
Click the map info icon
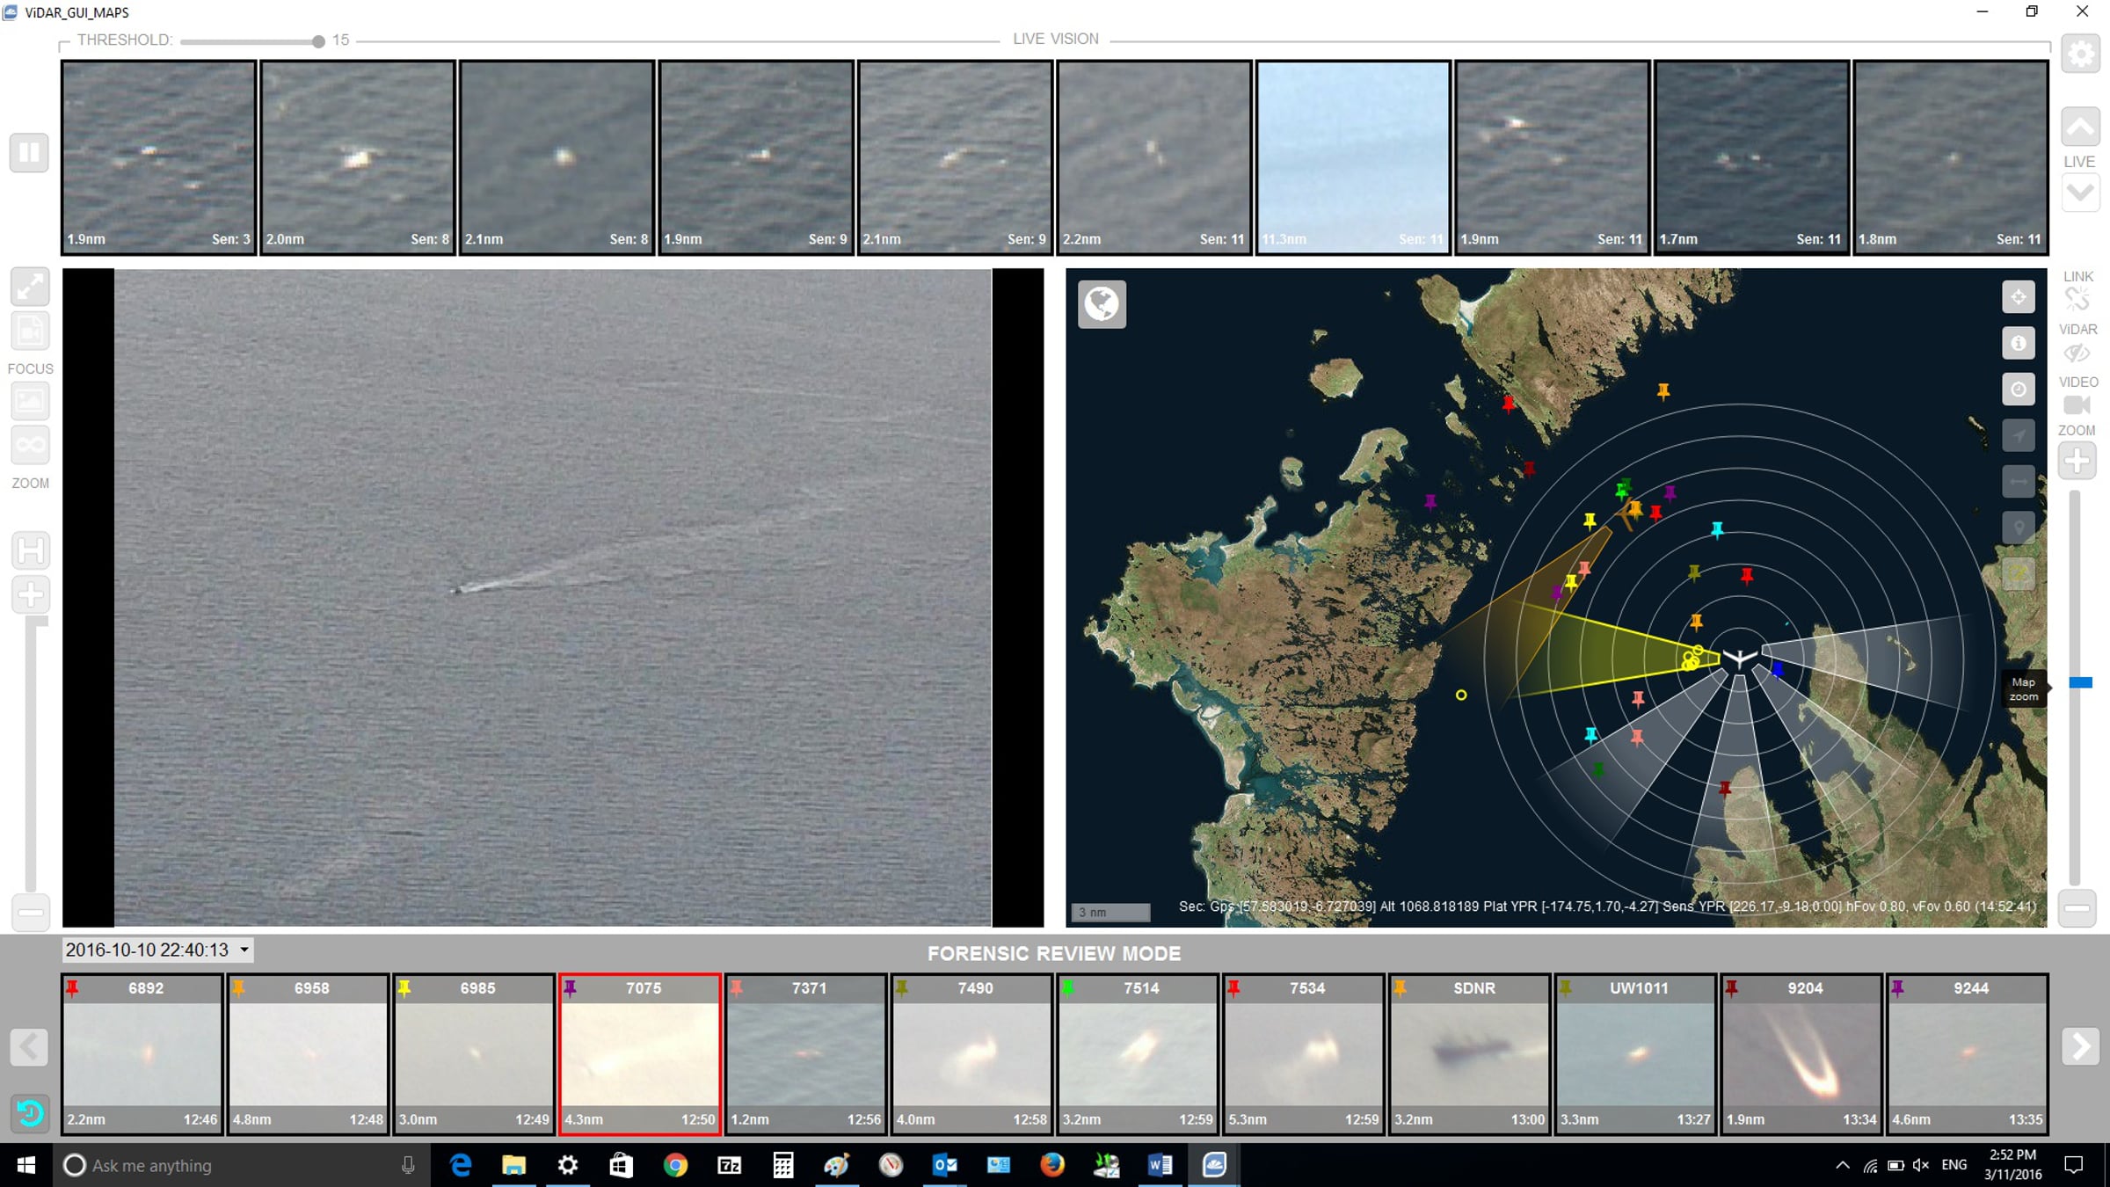2019,343
